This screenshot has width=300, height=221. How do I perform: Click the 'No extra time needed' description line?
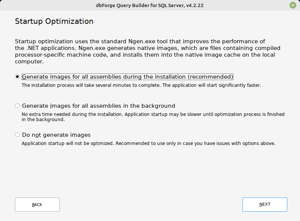click(153, 114)
